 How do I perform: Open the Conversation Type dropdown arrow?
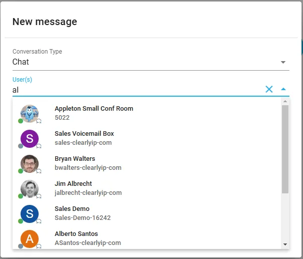point(283,62)
